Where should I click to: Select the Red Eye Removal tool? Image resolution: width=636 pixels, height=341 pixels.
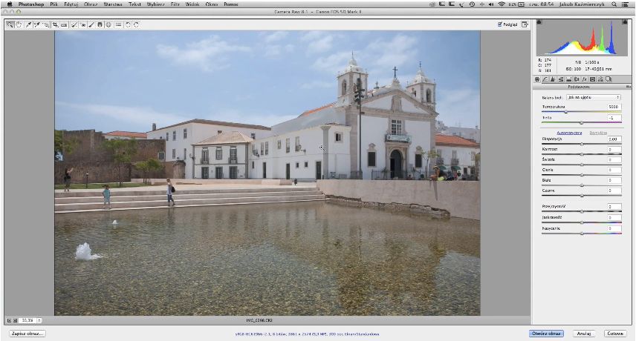coord(82,24)
